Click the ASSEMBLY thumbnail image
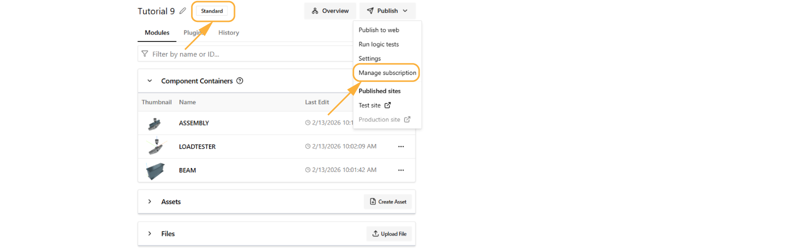Image resolution: width=800 pixels, height=250 pixels. [x=155, y=123]
